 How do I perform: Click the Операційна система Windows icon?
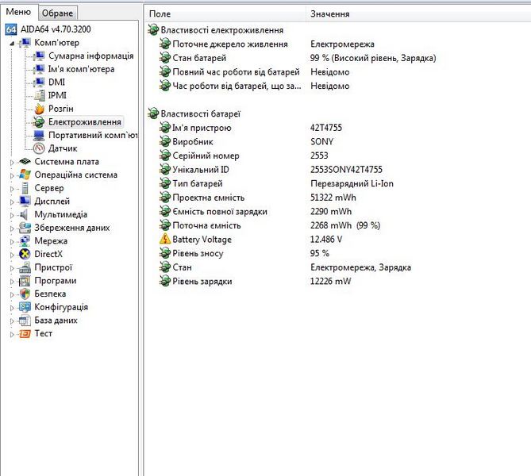pos(25,175)
